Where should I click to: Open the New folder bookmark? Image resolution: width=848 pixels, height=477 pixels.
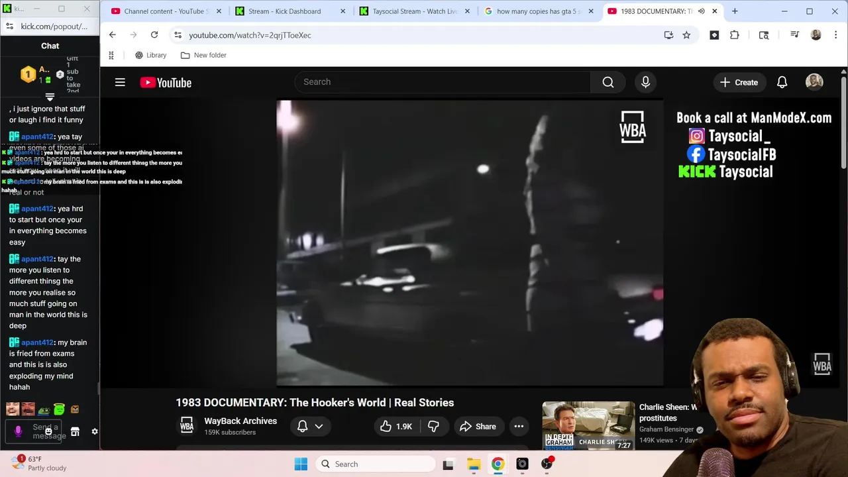click(203, 55)
